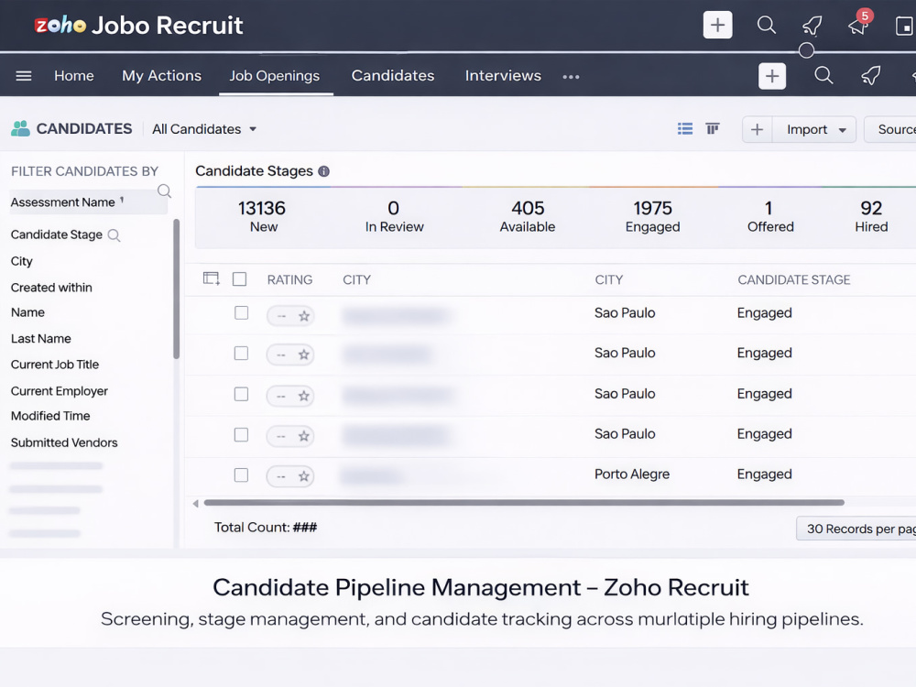Tick the select-all checkbox in table header

pos(239,279)
